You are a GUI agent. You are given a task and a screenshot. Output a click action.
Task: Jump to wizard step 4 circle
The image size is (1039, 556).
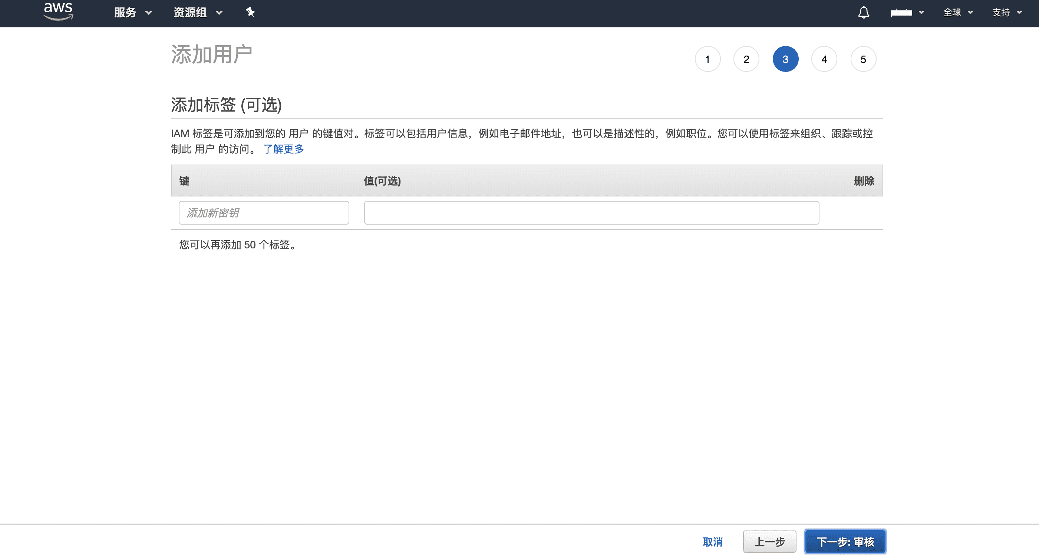(824, 59)
